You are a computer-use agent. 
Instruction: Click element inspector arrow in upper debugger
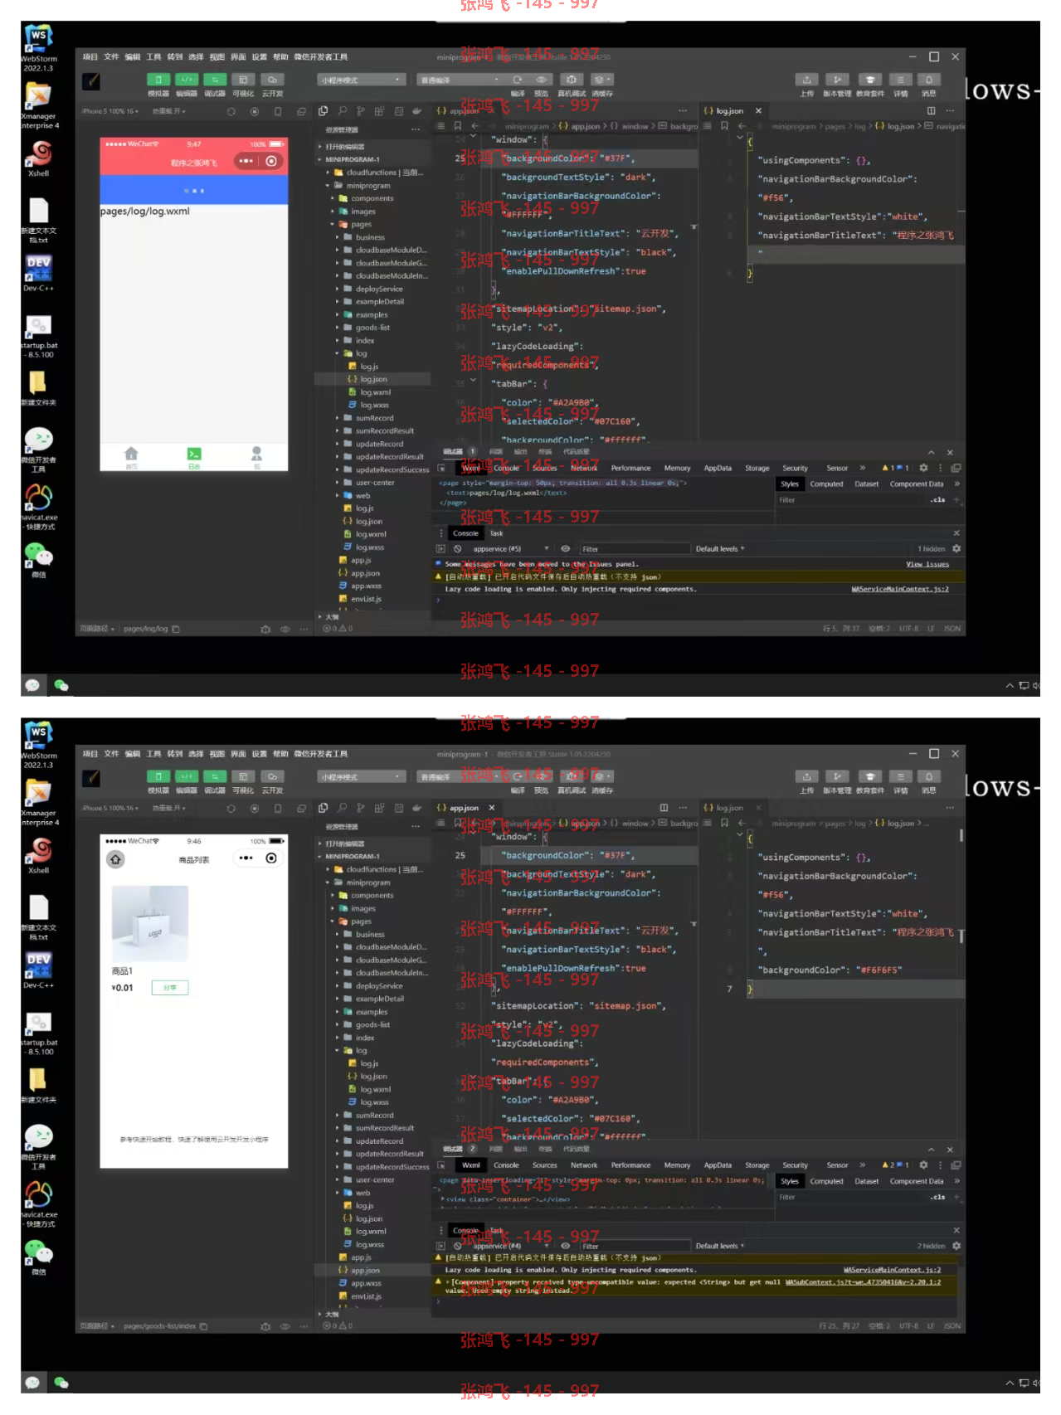[441, 468]
